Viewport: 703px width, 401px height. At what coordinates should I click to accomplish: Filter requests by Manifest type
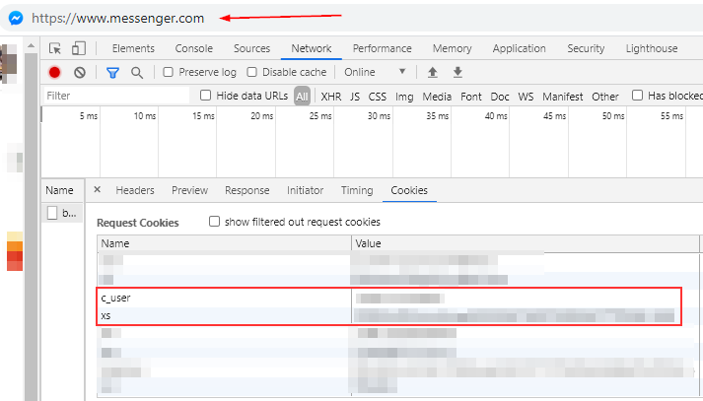(x=562, y=97)
